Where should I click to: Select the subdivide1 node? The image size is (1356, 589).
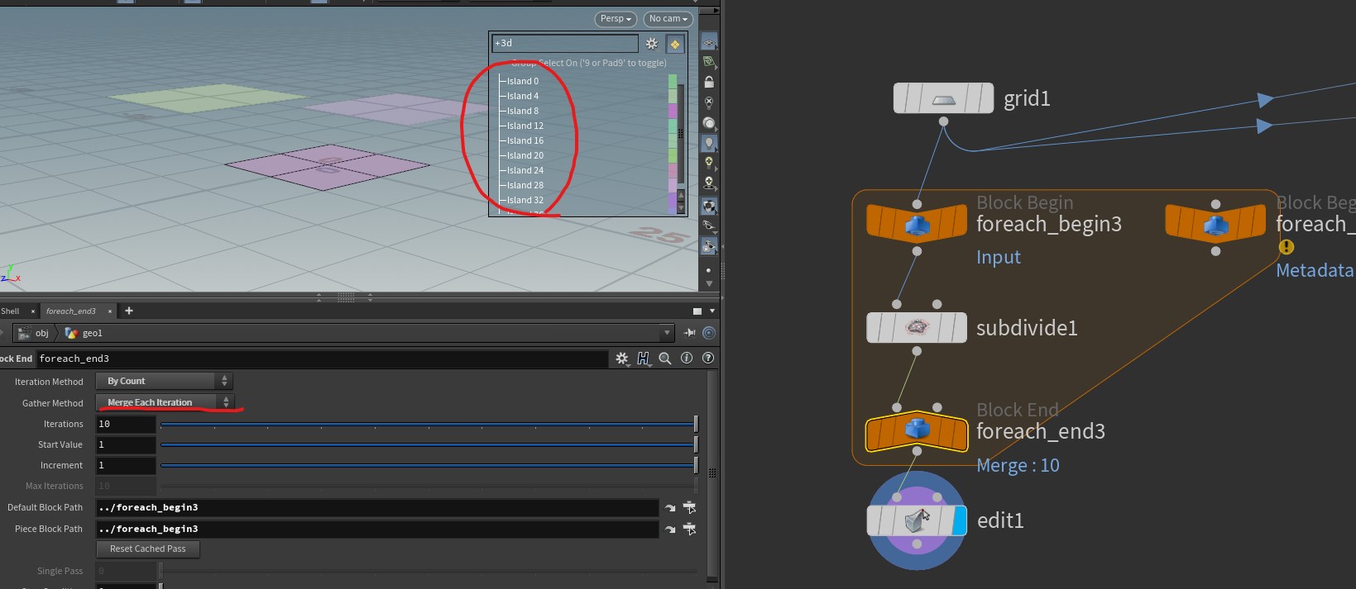point(917,327)
